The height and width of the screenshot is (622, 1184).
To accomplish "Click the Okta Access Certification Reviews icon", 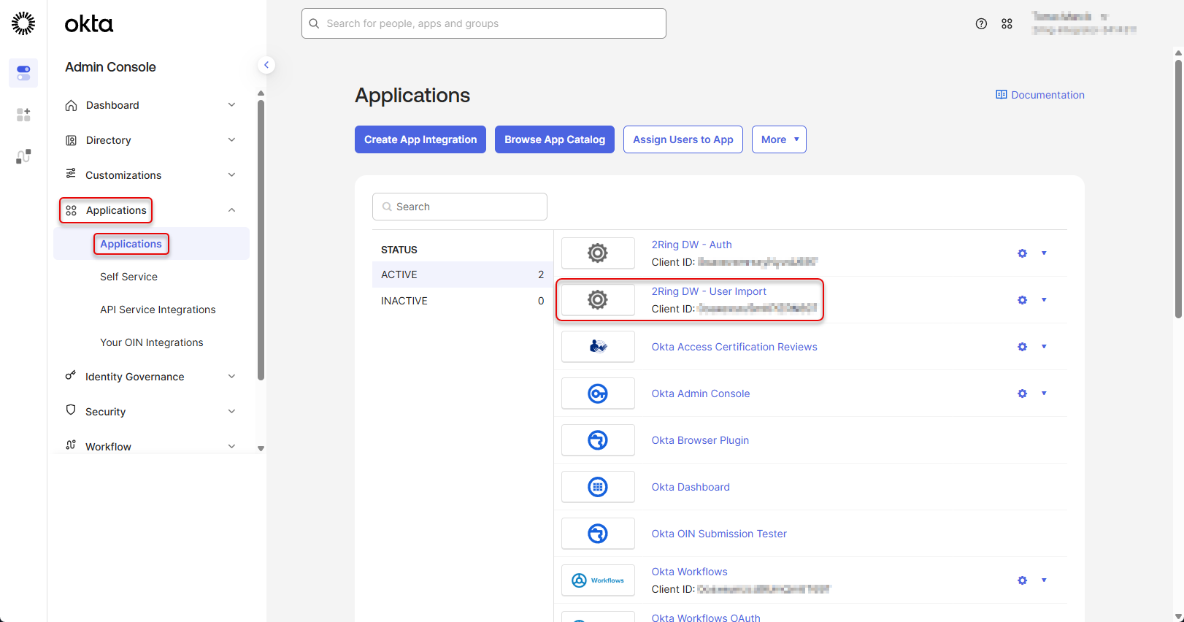I will point(598,347).
